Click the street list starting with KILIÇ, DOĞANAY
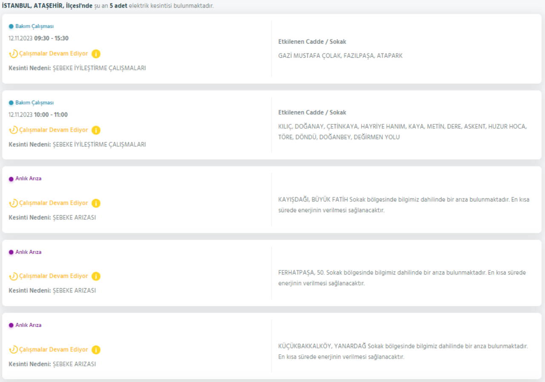This screenshot has height=382, width=545. point(402,132)
